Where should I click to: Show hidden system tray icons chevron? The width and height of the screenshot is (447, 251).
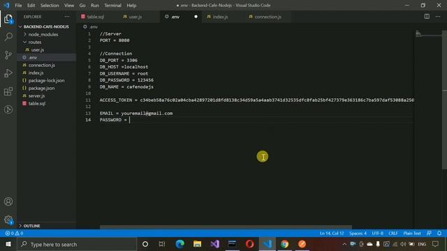(x=344, y=244)
